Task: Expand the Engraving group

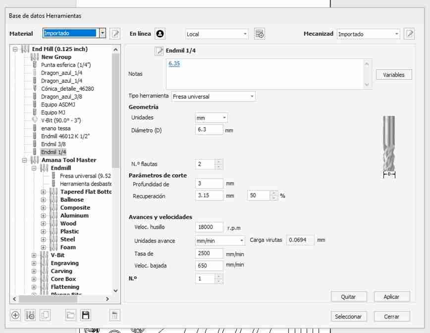Action: point(34,263)
